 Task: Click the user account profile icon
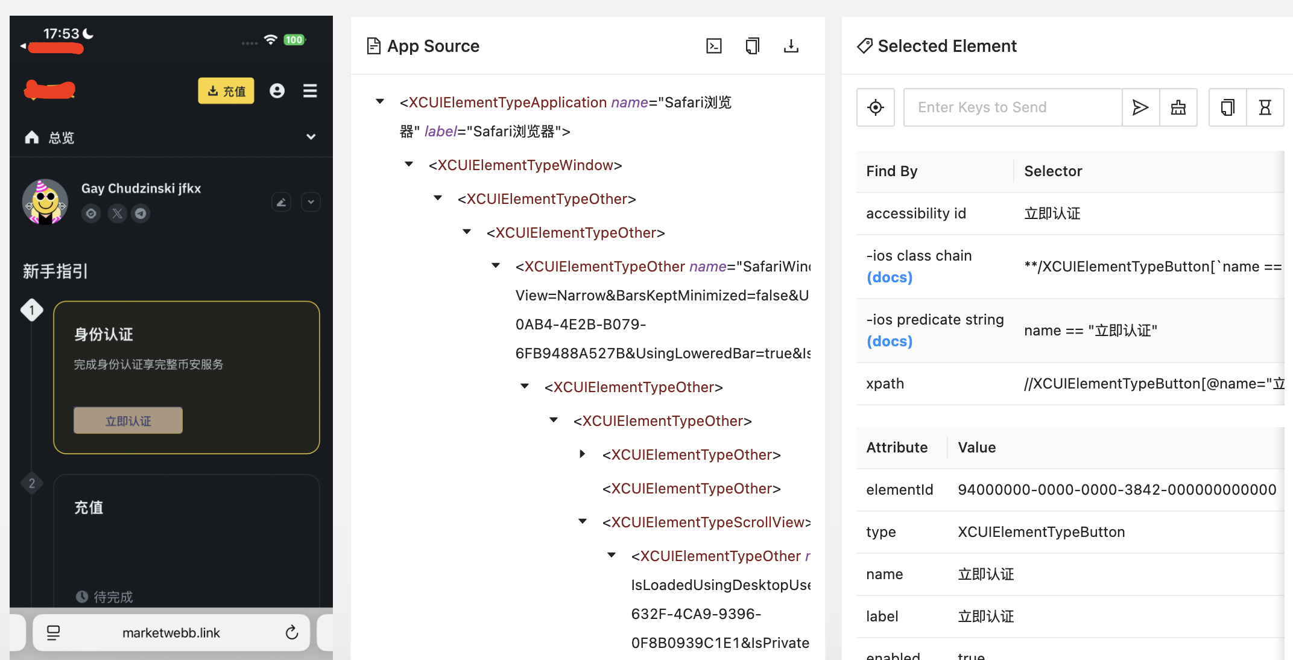click(x=277, y=90)
